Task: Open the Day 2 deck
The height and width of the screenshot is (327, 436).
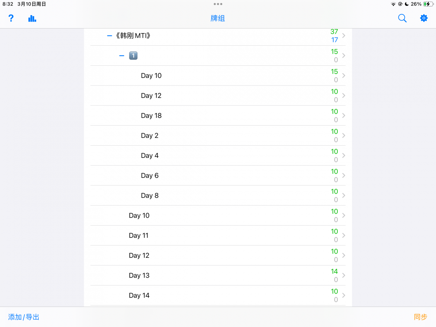Action: click(x=218, y=136)
